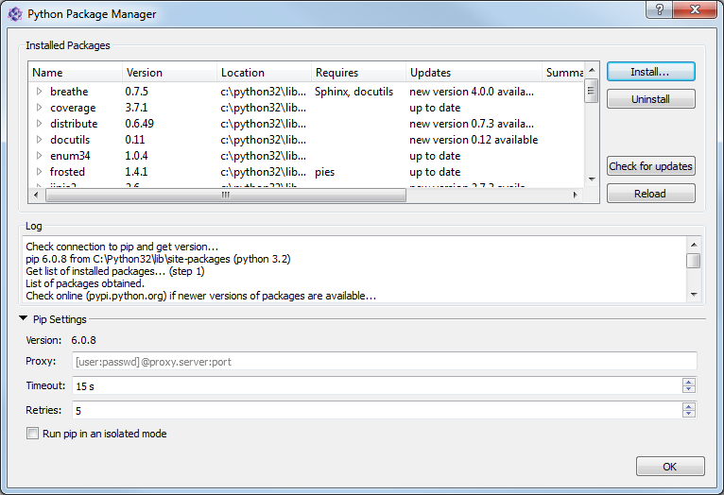Click Check for updates button

(x=650, y=166)
